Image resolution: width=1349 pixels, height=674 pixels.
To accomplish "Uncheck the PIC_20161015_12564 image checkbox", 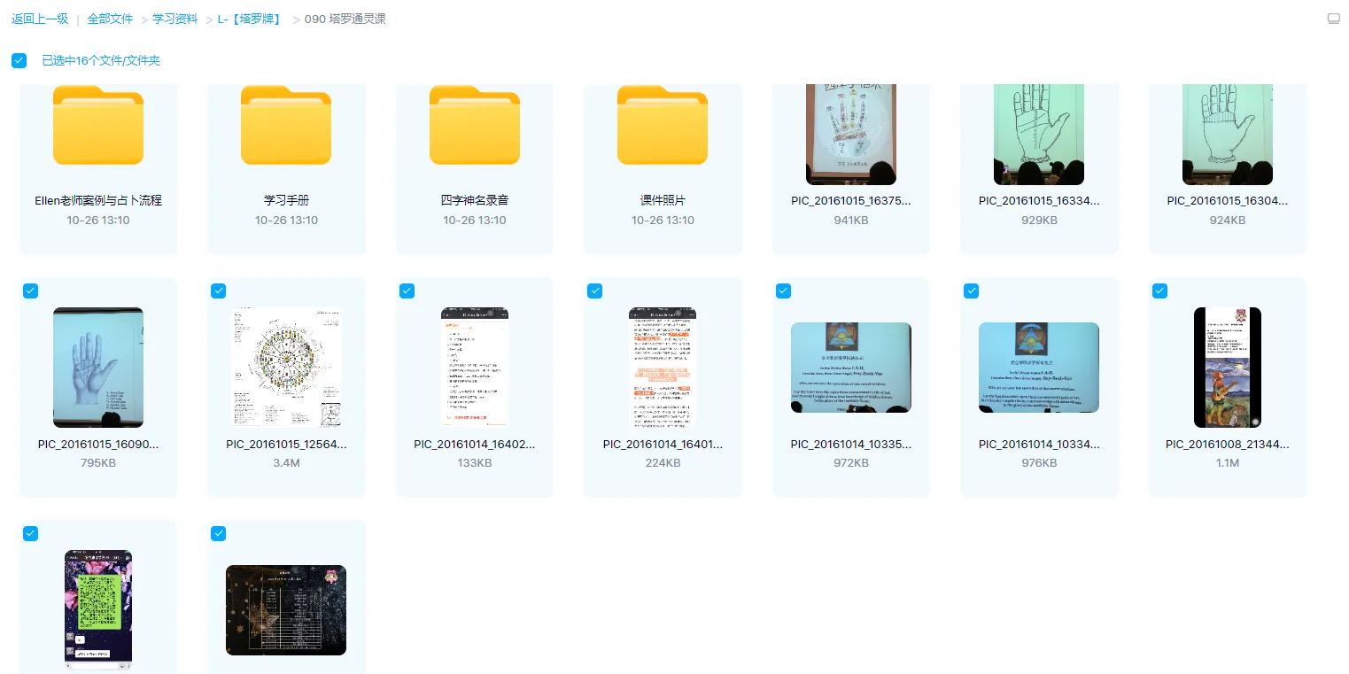I will (219, 291).
